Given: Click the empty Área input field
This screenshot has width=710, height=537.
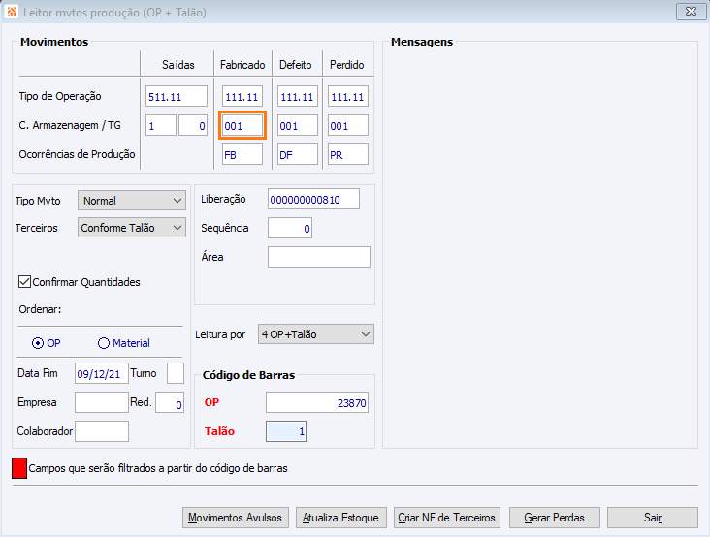Looking at the screenshot, I should pyautogui.click(x=319, y=257).
